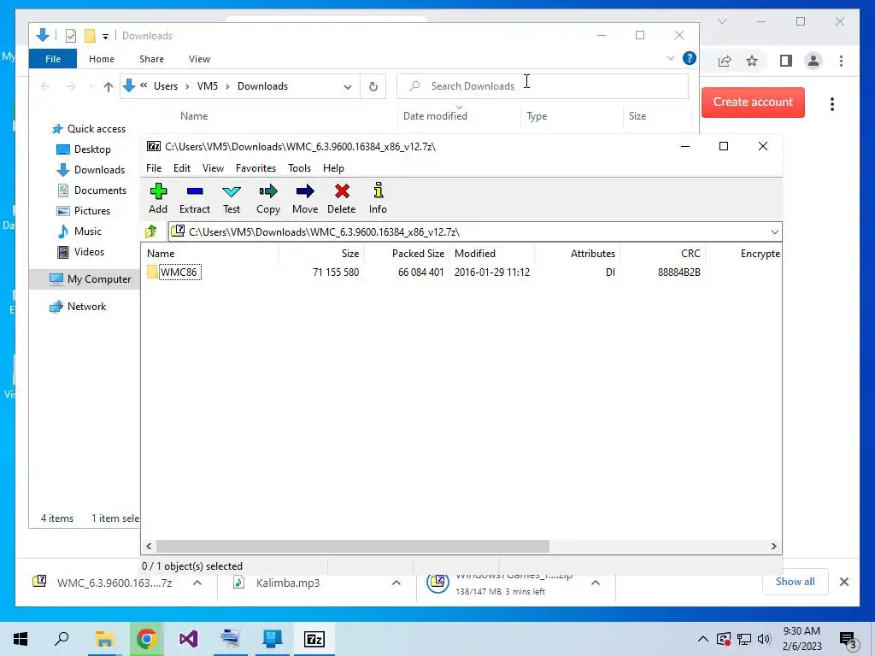Click the File tab in Explorer ribbon

coord(53,59)
